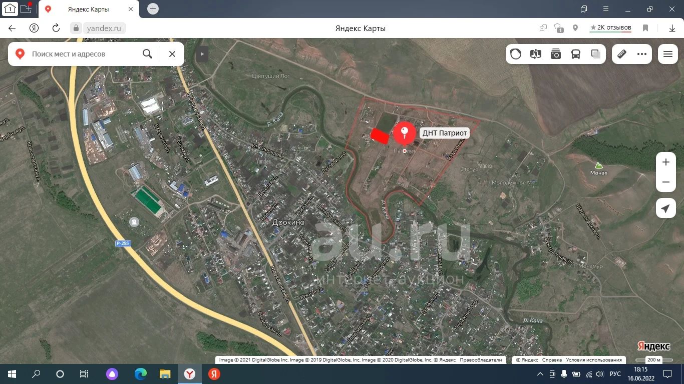
Task: Click the Р-255 road shield
Action: coord(122,243)
